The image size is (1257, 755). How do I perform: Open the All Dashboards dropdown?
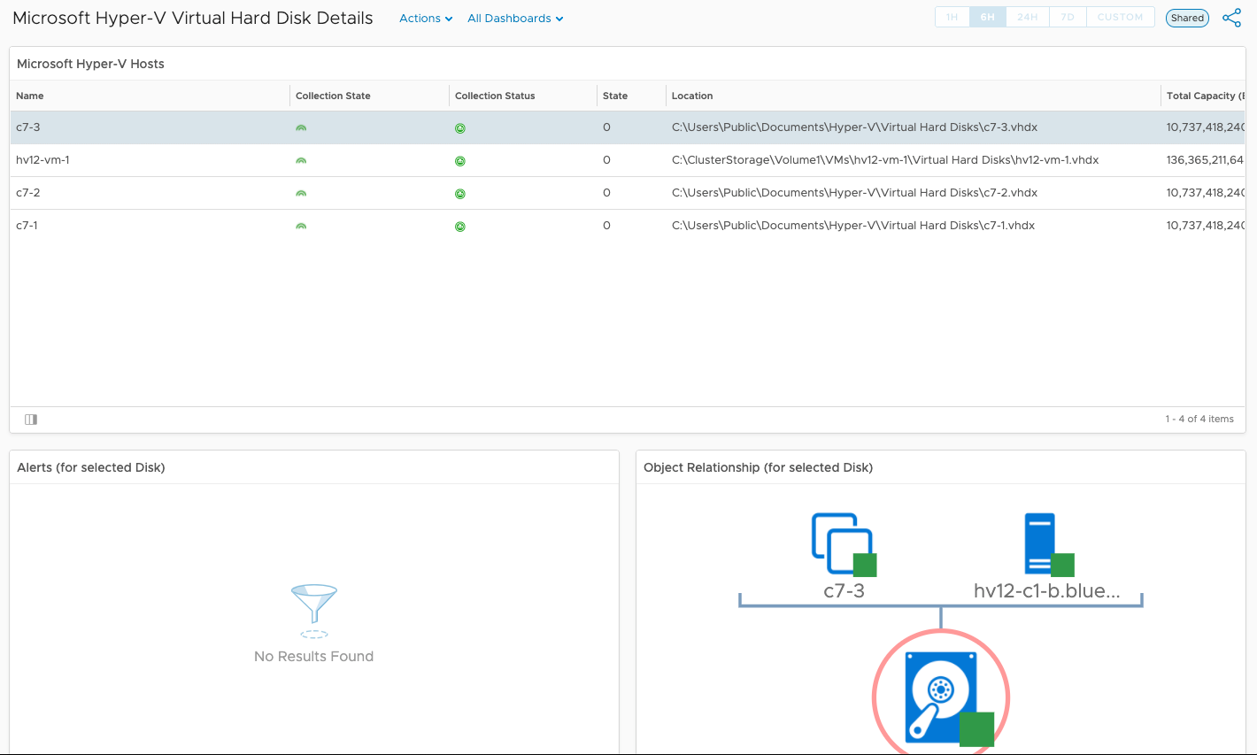click(515, 19)
